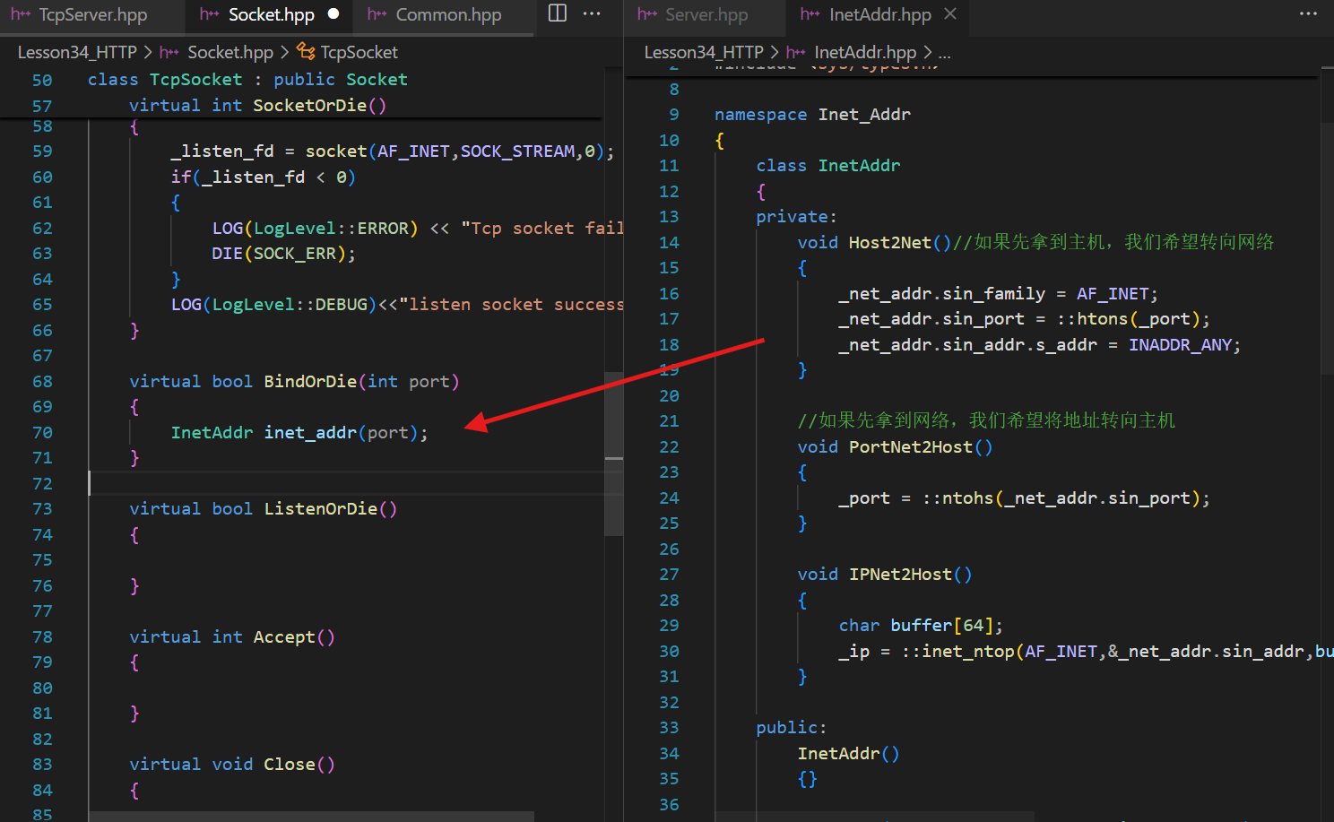Click the unsaved dot on Socket.hpp tab
Image resolution: width=1334 pixels, height=822 pixels.
pyautogui.click(x=333, y=14)
